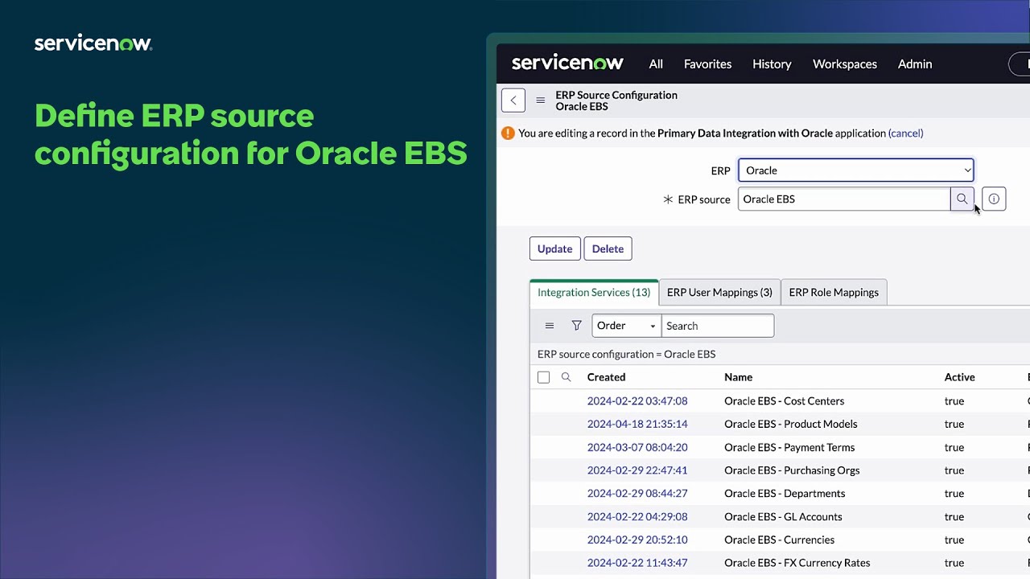Select the checkbox to choose all list rows

coord(543,376)
